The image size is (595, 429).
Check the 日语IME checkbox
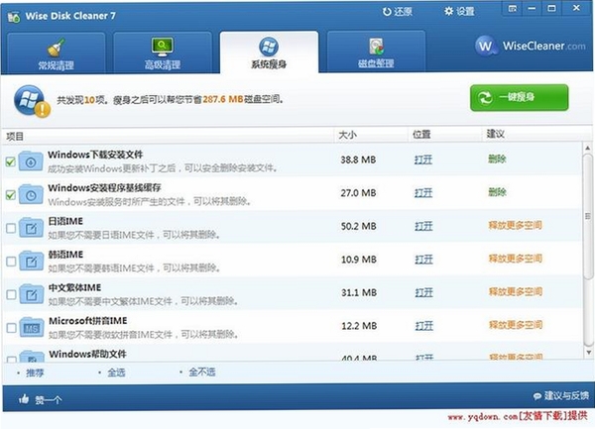point(11,228)
